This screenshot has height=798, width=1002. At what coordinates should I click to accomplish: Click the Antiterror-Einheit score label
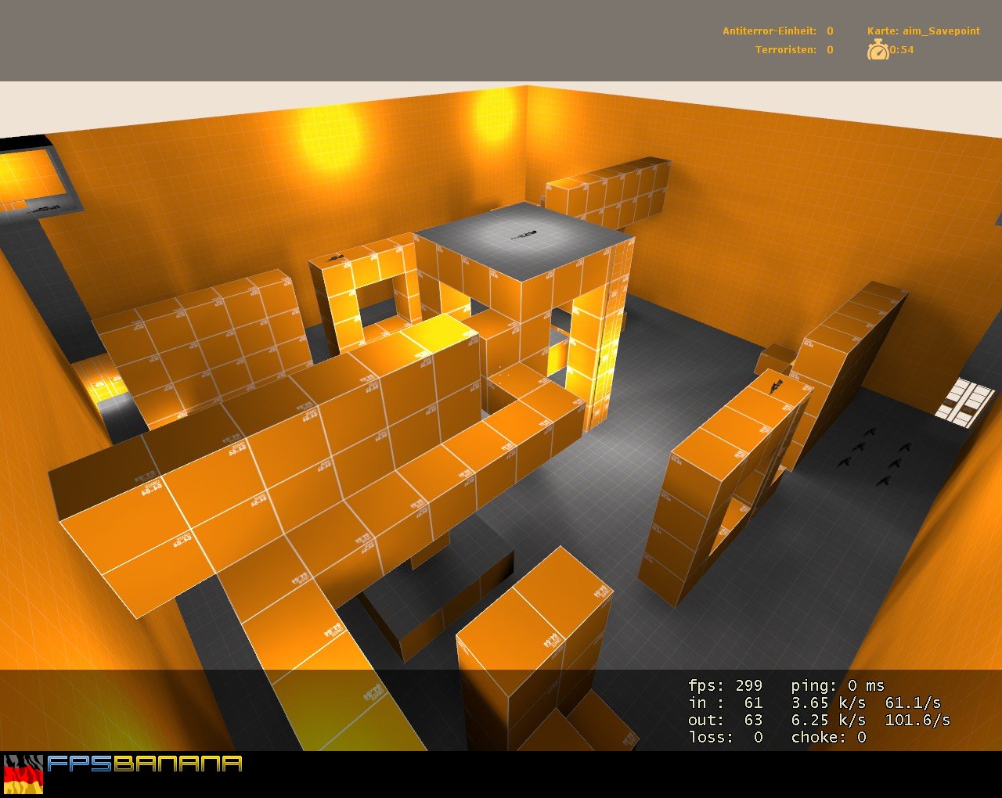769,31
